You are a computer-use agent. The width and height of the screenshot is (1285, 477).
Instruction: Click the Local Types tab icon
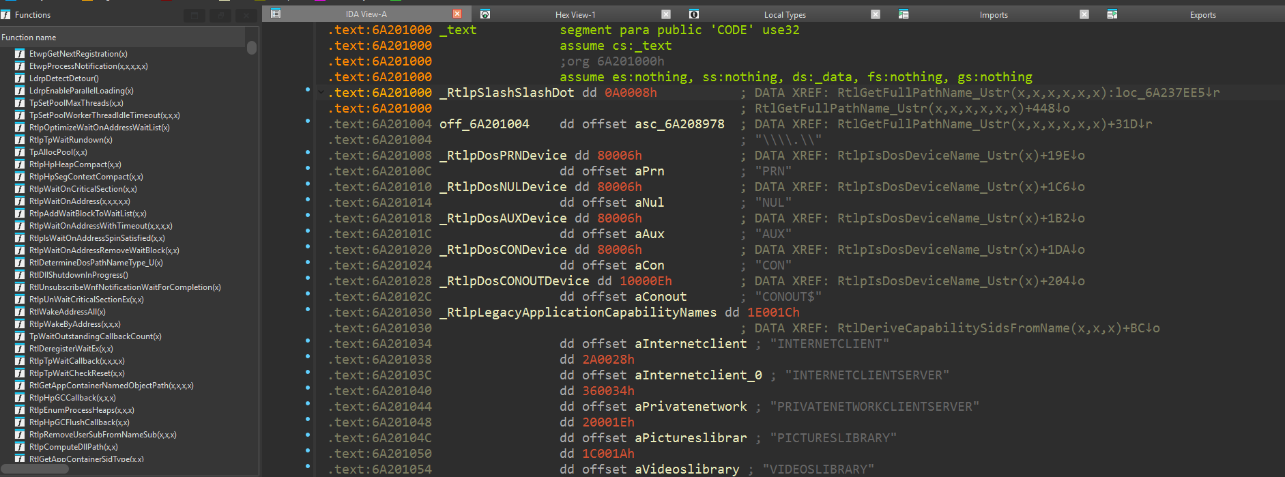point(694,14)
